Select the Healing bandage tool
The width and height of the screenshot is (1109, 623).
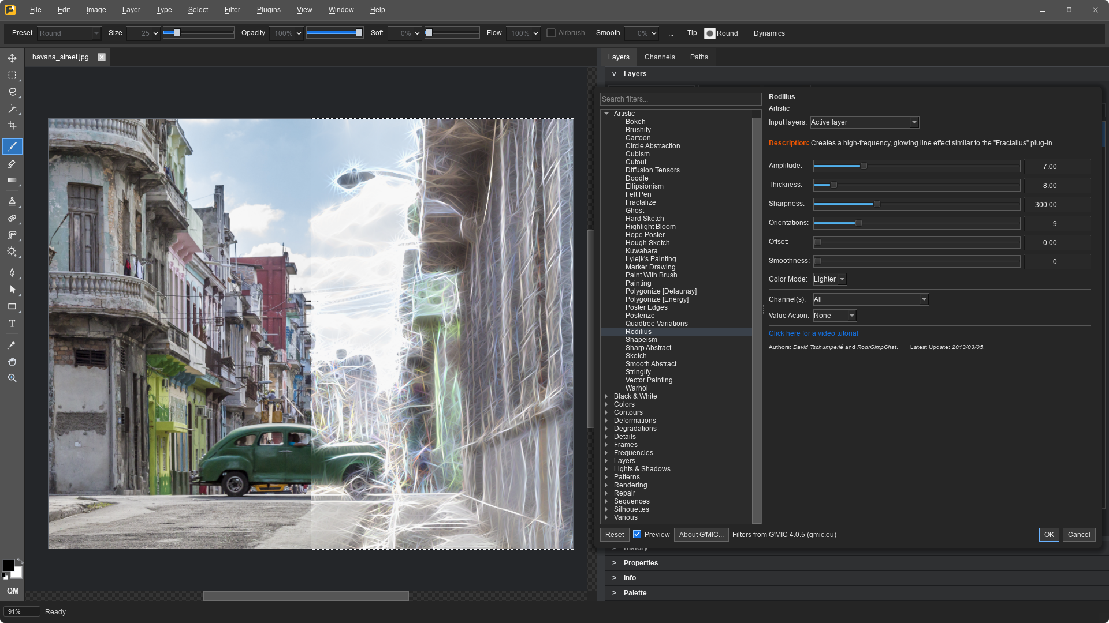(12, 218)
